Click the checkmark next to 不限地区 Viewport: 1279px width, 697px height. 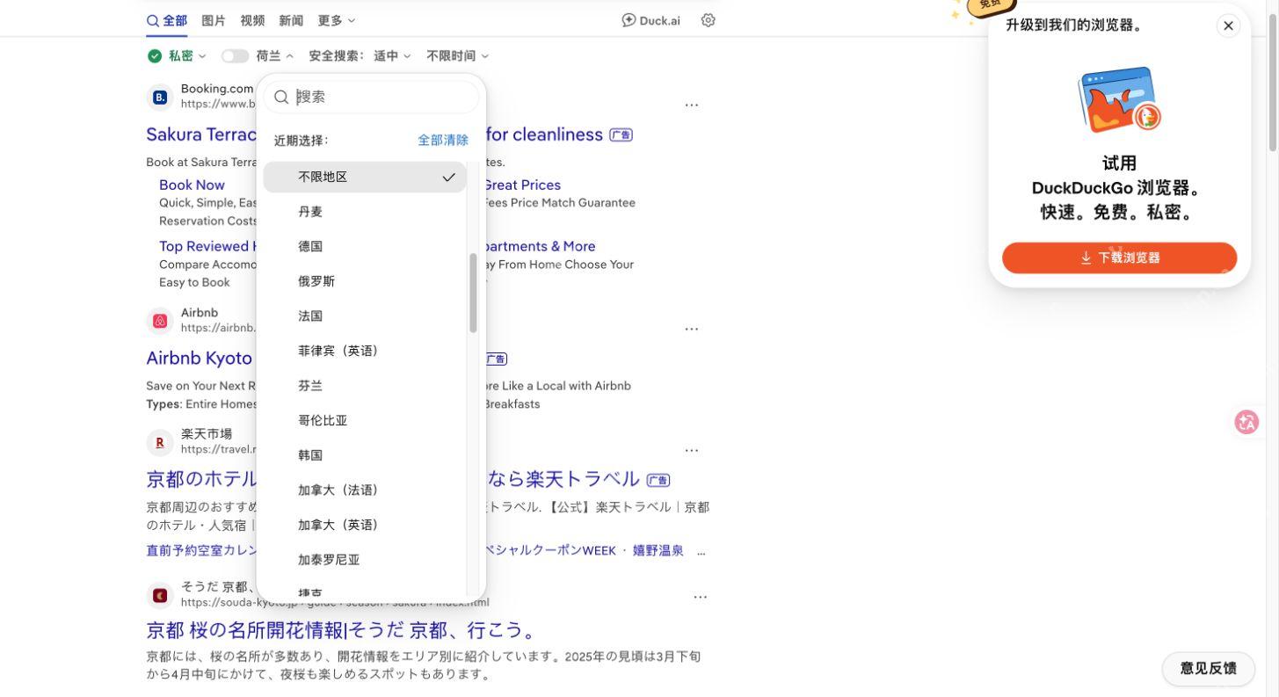449,177
